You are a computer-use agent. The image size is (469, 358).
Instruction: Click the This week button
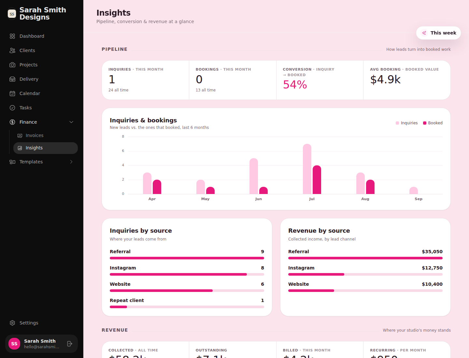(438, 33)
